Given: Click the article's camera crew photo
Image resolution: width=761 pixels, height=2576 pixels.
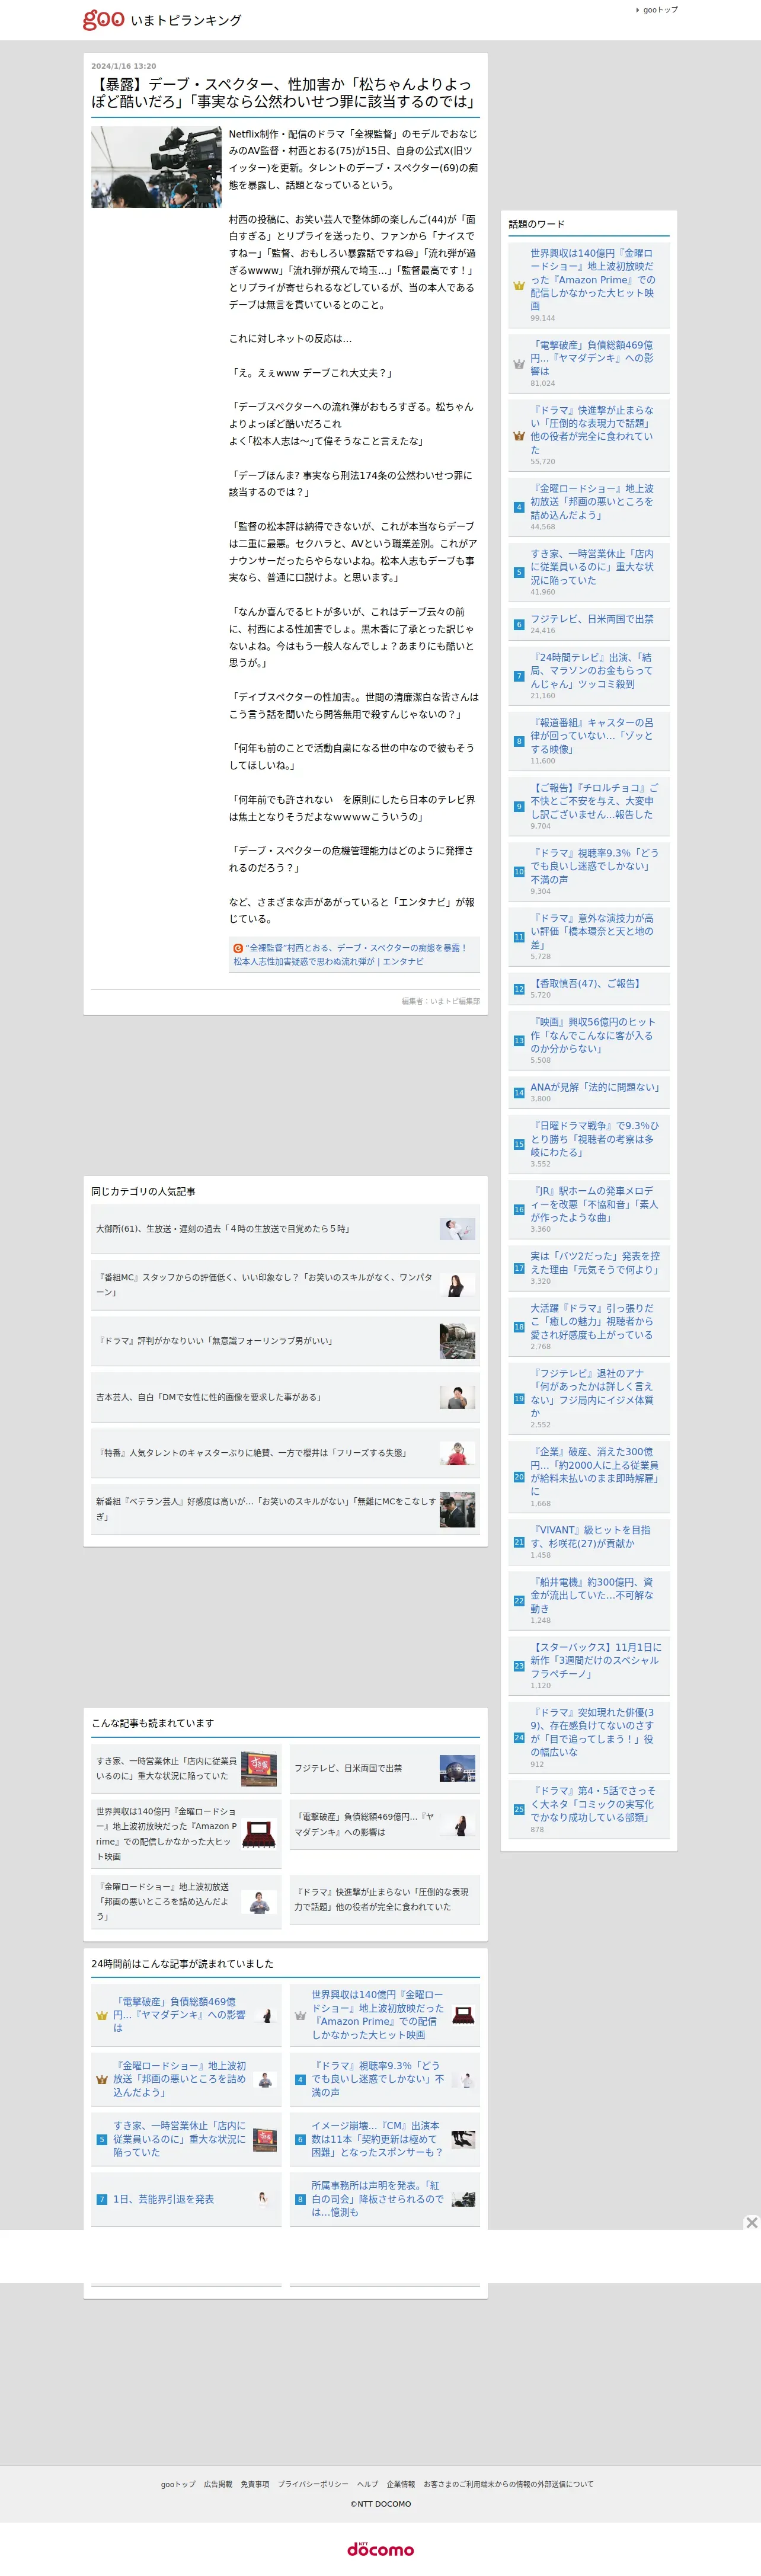Looking at the screenshot, I should [156, 167].
